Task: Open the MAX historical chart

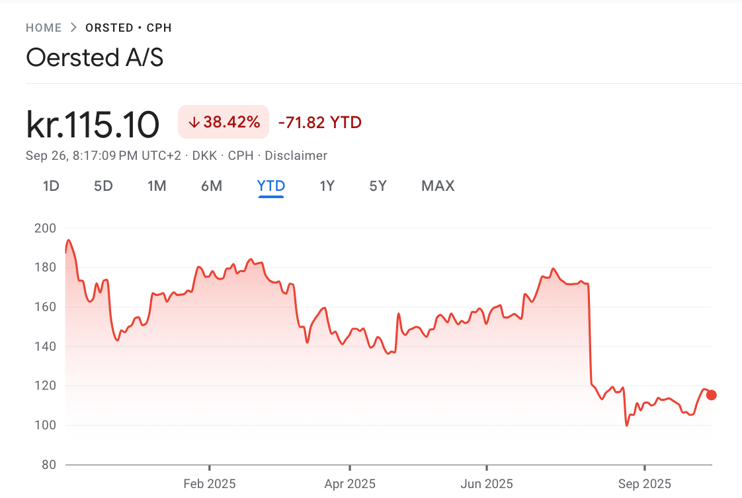Action: tap(437, 186)
